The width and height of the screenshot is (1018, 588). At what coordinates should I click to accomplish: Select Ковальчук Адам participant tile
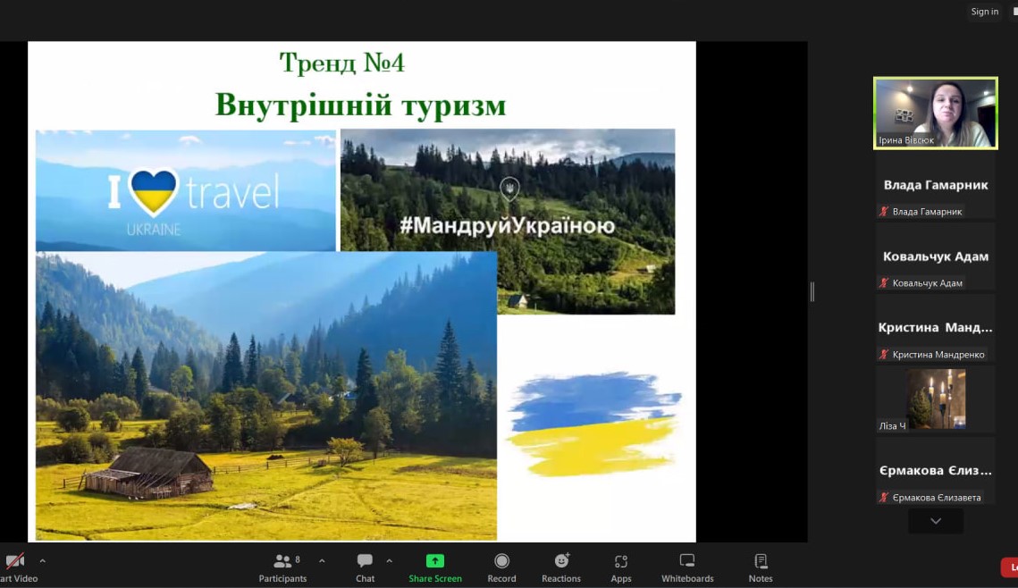[x=935, y=256]
